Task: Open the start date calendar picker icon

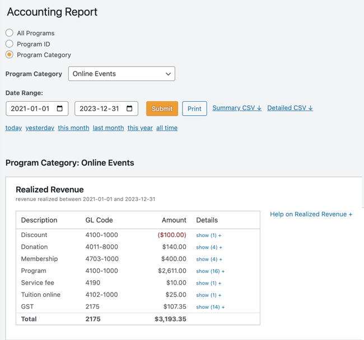Action: pos(60,108)
